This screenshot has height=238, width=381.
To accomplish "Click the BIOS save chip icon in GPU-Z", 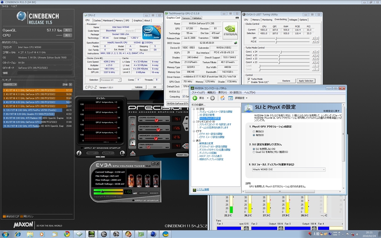I will click(x=236, y=43).
